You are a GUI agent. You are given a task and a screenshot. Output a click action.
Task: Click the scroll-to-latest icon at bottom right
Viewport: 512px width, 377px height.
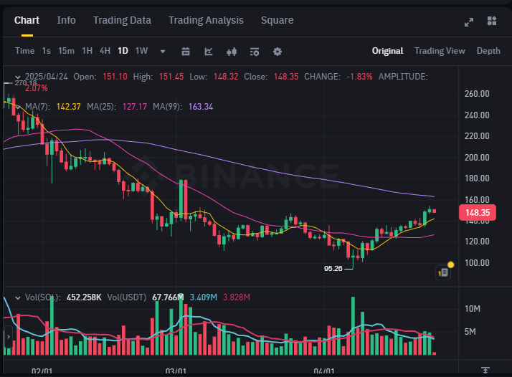[485, 370]
